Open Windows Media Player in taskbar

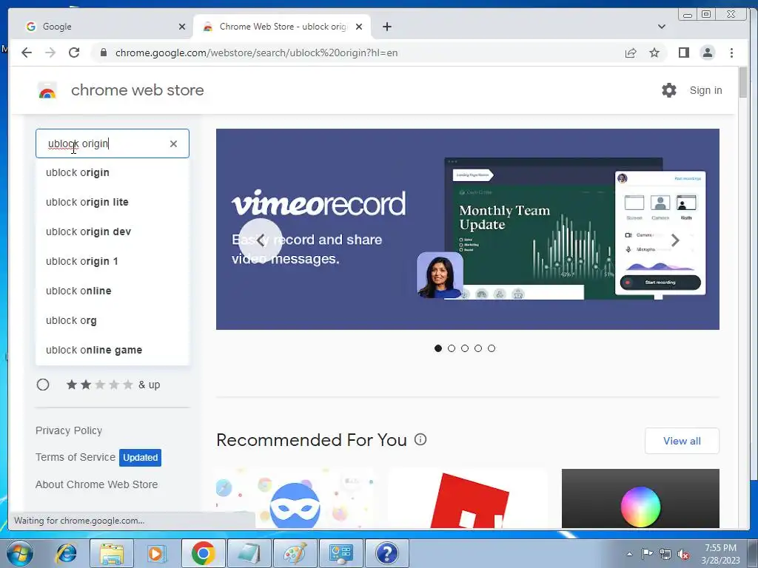(x=155, y=553)
